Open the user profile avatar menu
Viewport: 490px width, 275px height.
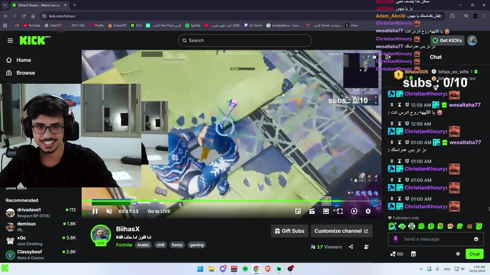pos(472,40)
